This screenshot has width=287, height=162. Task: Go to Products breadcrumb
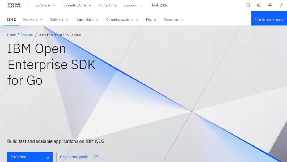point(27,35)
